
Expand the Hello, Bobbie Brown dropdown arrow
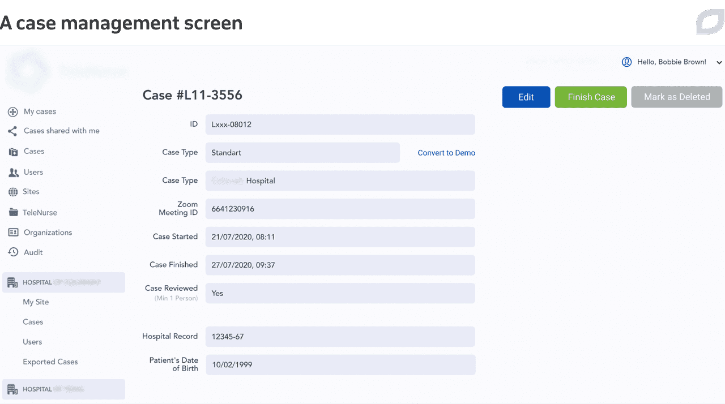pos(719,63)
